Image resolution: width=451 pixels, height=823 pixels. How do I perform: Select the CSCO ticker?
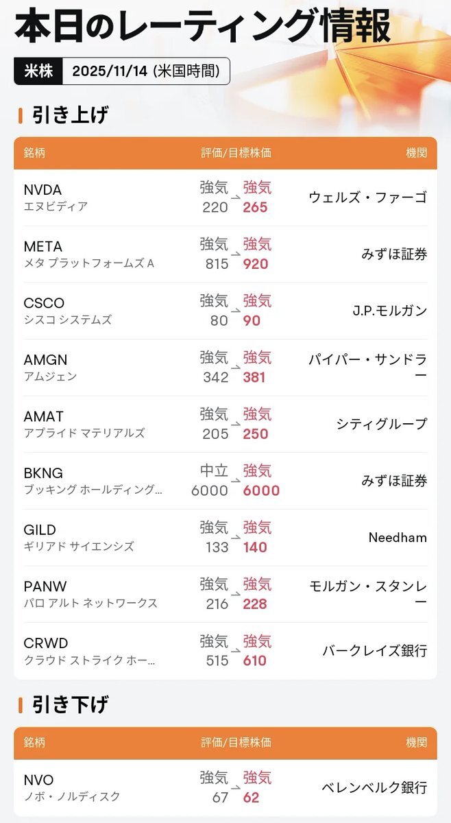point(42,304)
